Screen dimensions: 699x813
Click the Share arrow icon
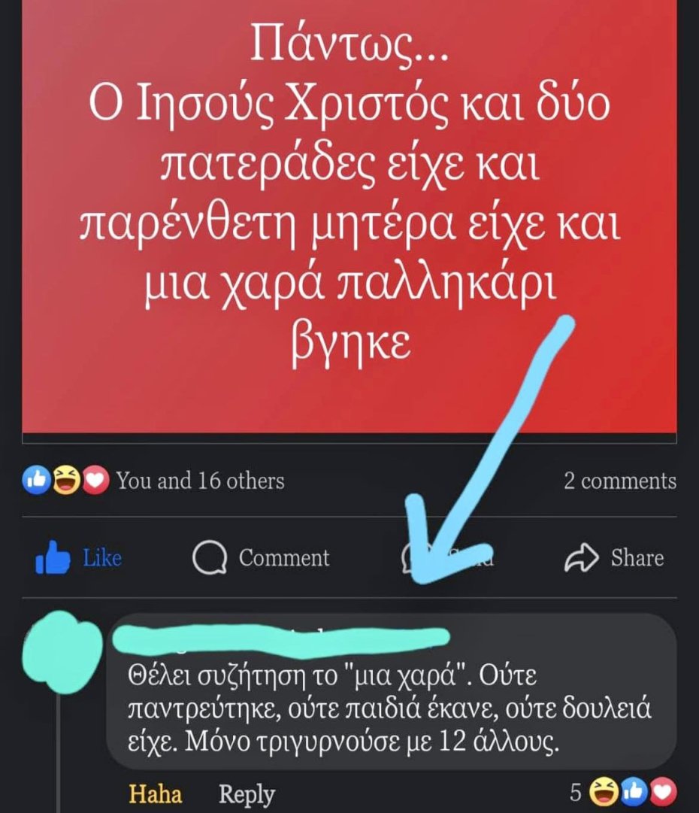pyautogui.click(x=581, y=557)
